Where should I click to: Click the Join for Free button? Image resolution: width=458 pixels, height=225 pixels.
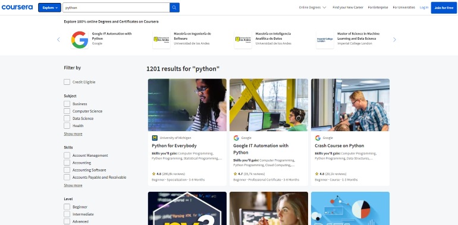[444, 8]
